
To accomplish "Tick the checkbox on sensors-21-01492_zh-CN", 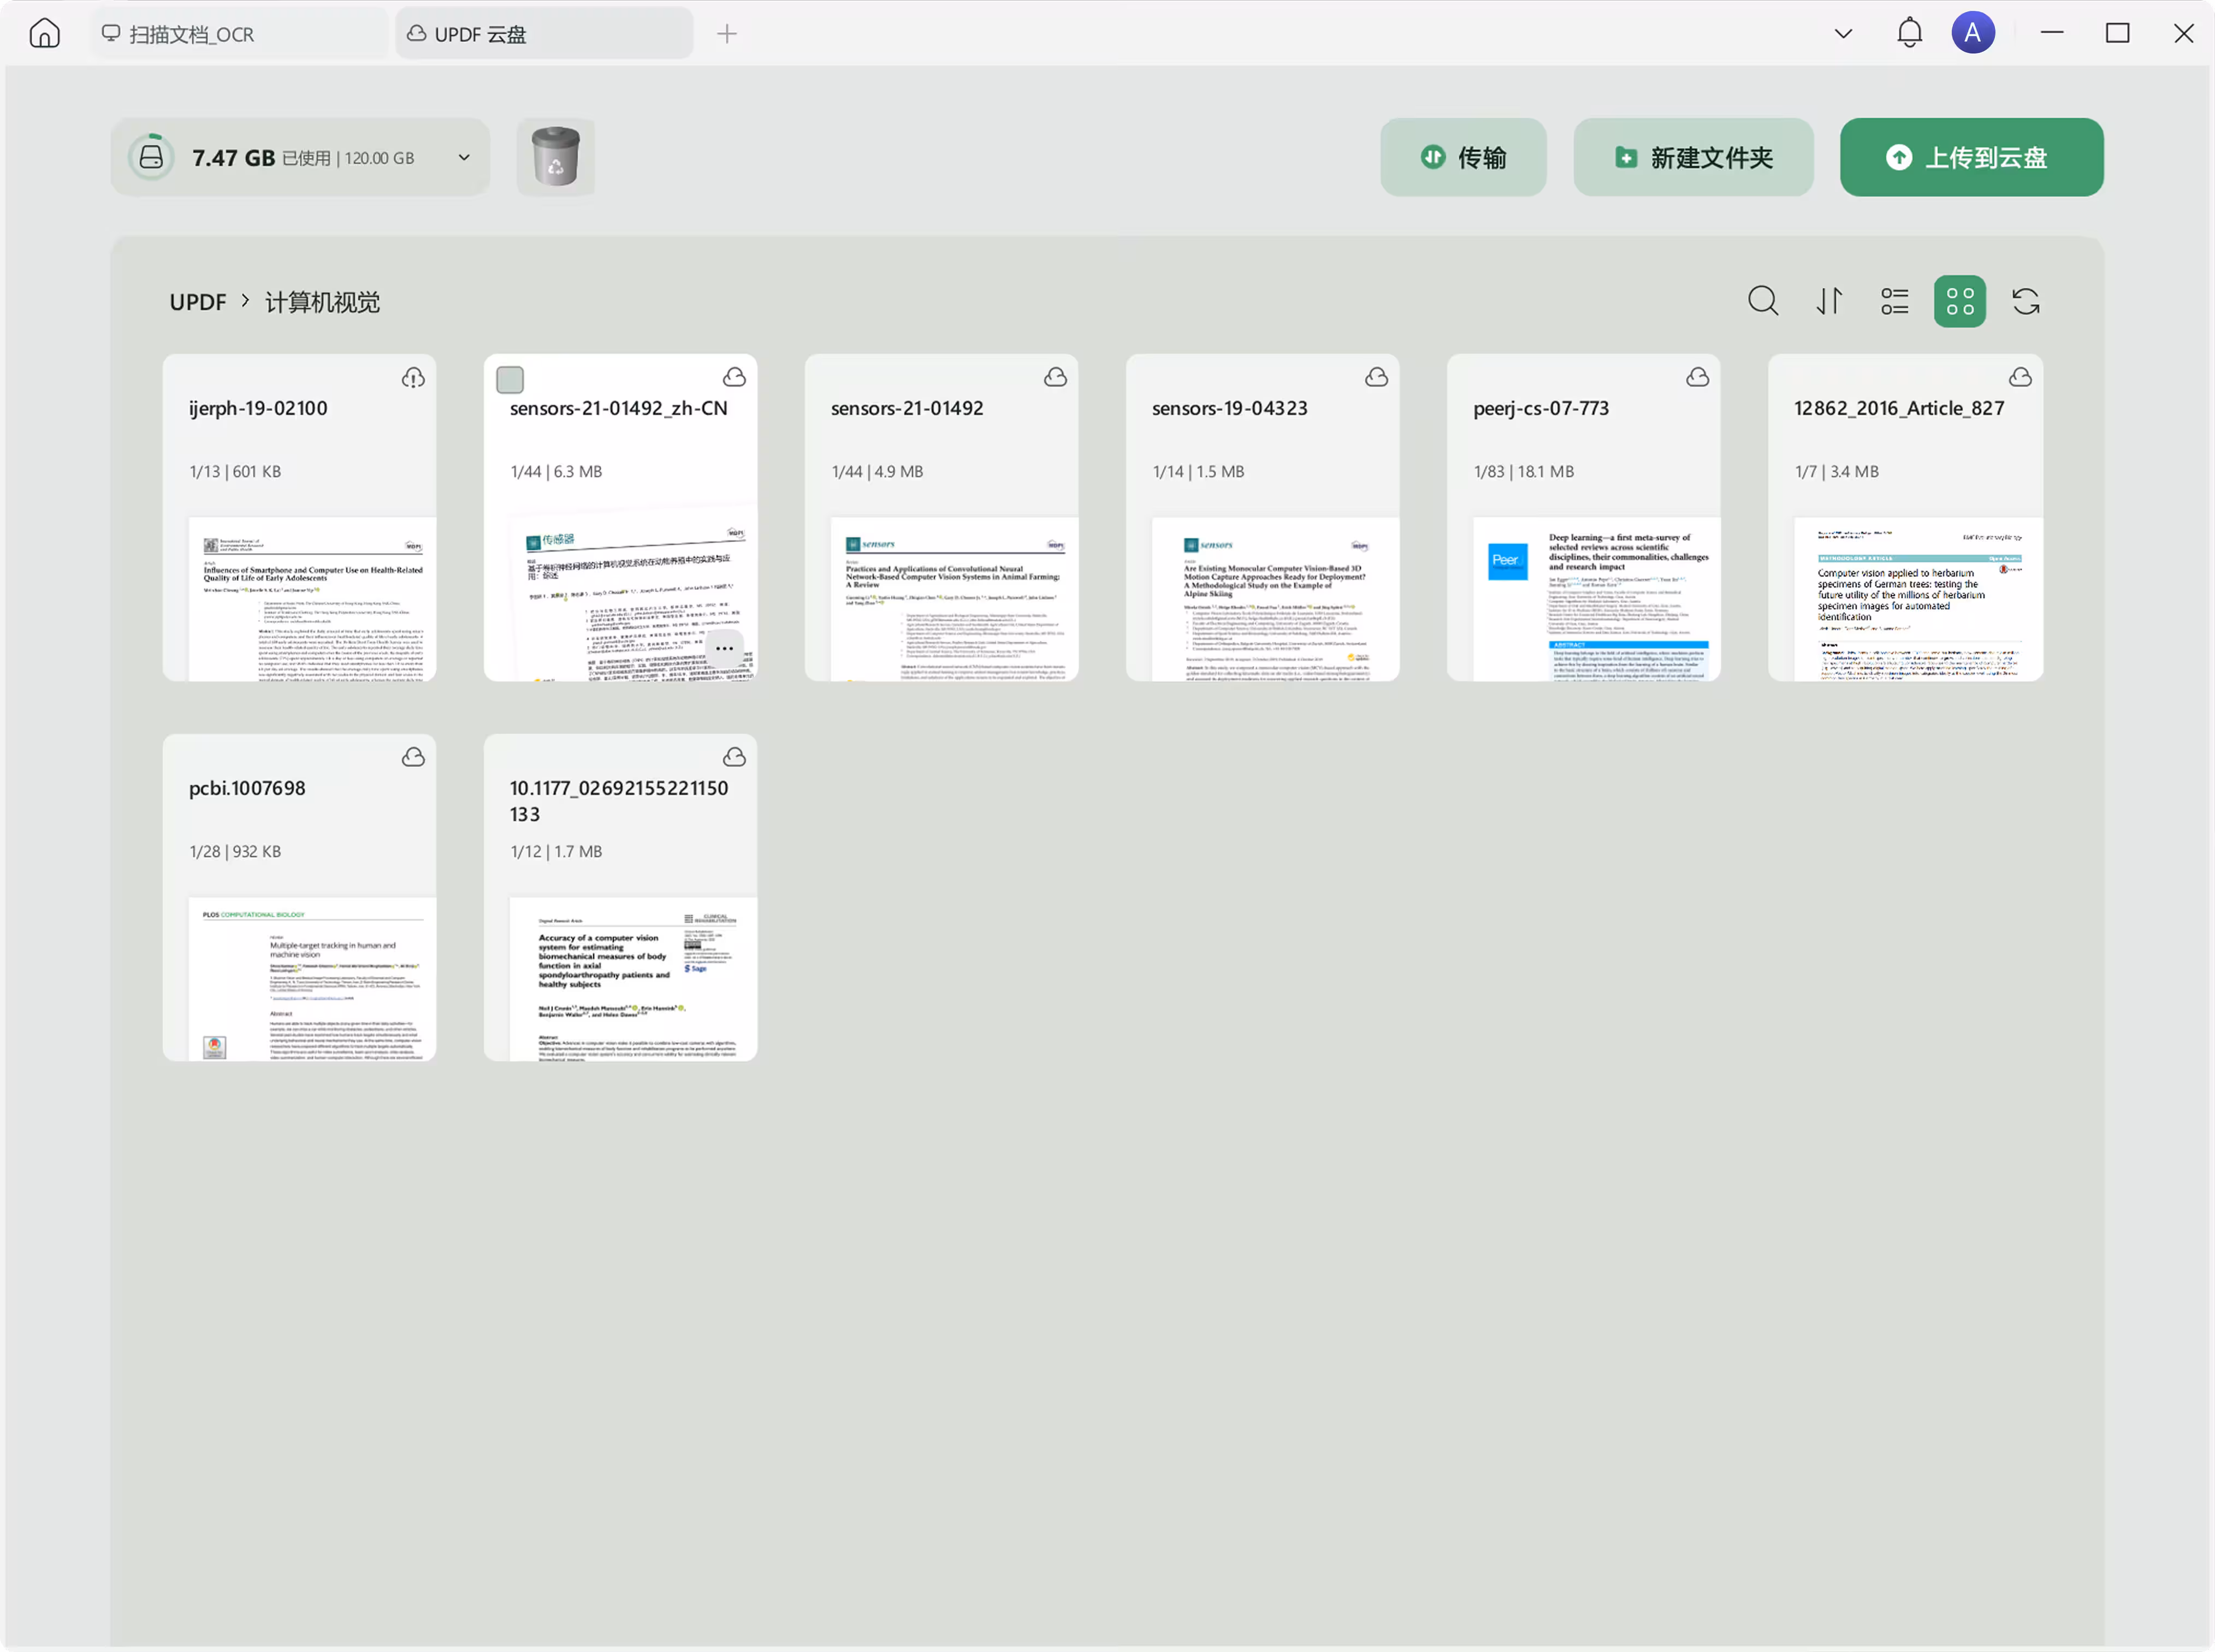I will (510, 380).
